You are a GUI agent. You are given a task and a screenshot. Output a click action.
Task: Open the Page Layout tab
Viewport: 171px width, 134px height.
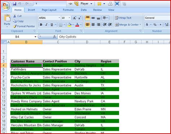tap(49, 10)
